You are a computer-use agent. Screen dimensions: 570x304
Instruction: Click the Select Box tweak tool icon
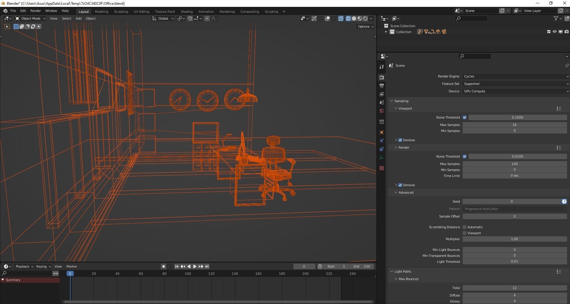click(x=7, y=27)
